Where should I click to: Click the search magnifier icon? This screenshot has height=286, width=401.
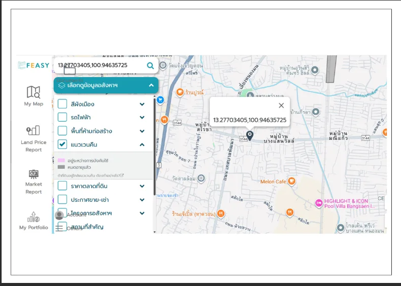tap(150, 66)
